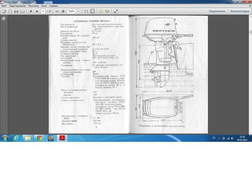Open the page thumbnails panel
The image size is (252, 181).
pyautogui.click(x=4, y=19)
